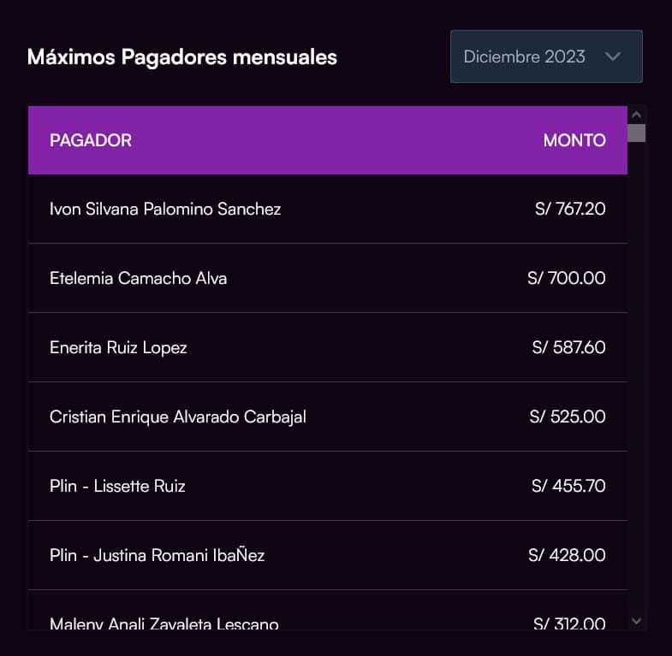Viewport: 672px width, 656px height.
Task: Click Maleny Anali Zavaleta Lescano row
Action: tap(164, 623)
